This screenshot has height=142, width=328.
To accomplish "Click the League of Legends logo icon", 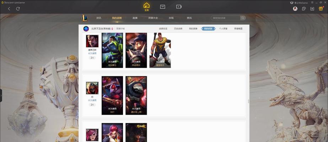I will (x=85, y=18).
